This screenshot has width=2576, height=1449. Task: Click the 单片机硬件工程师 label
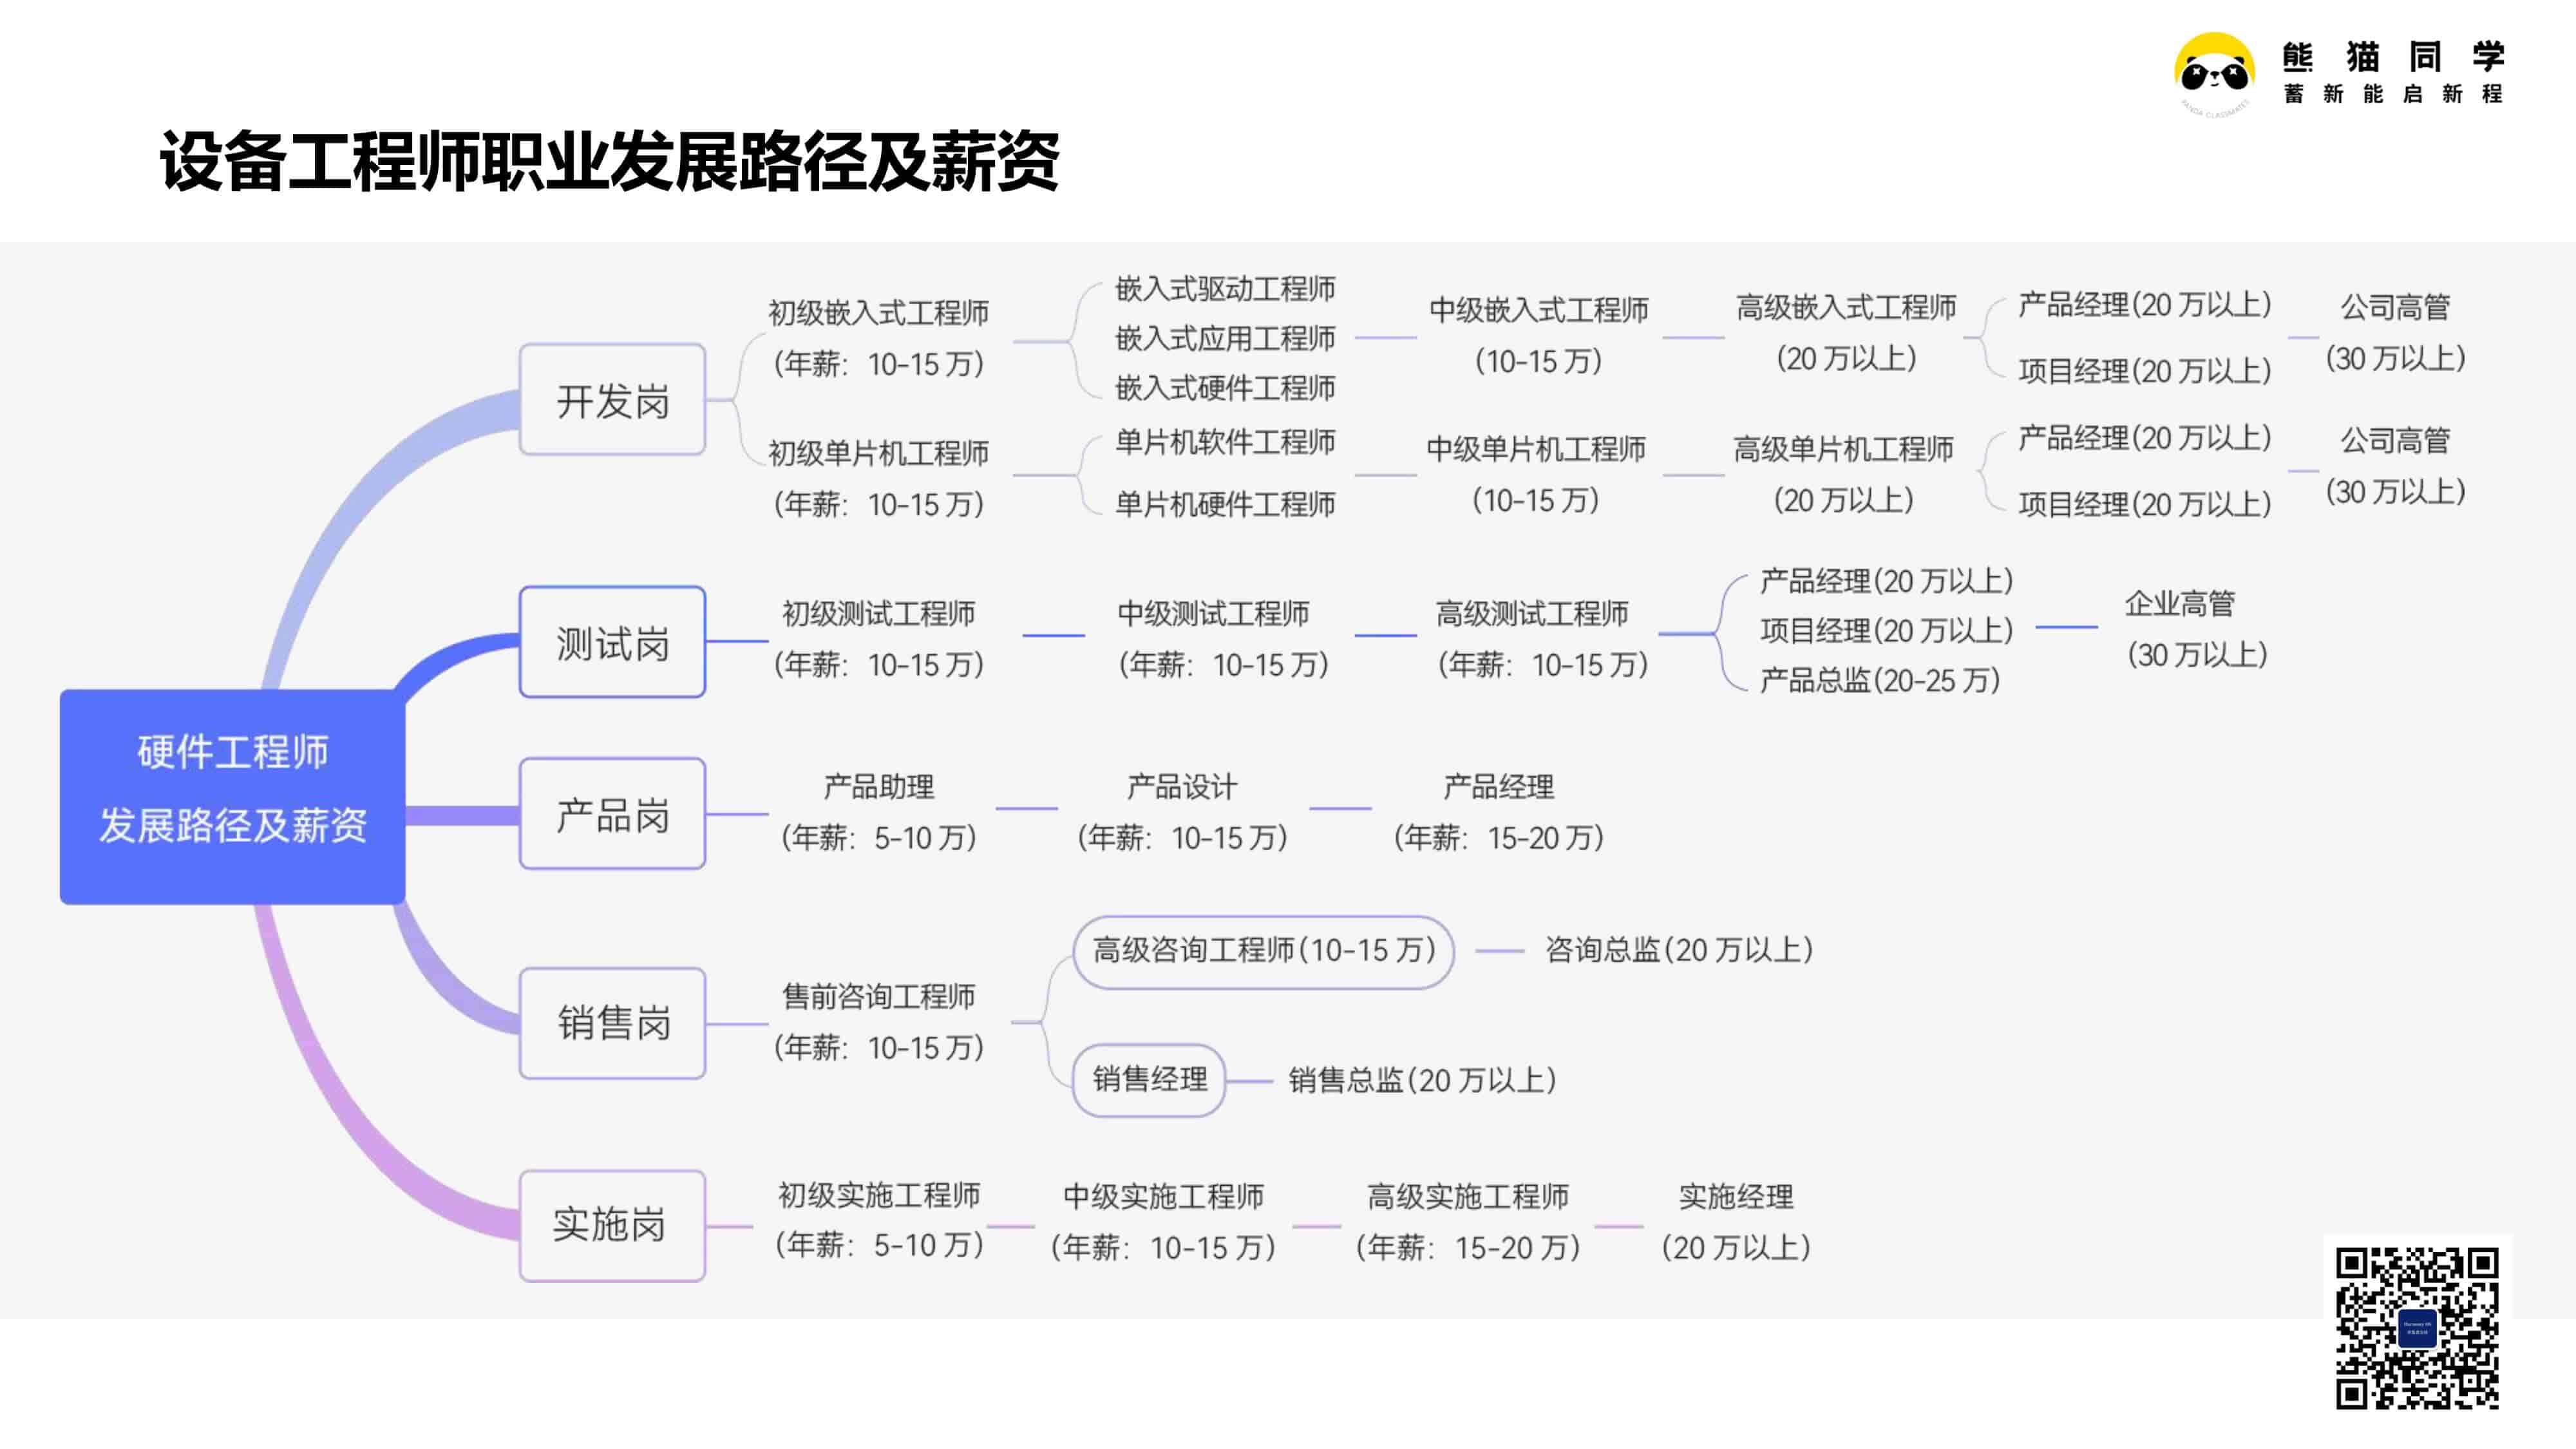point(1225,504)
